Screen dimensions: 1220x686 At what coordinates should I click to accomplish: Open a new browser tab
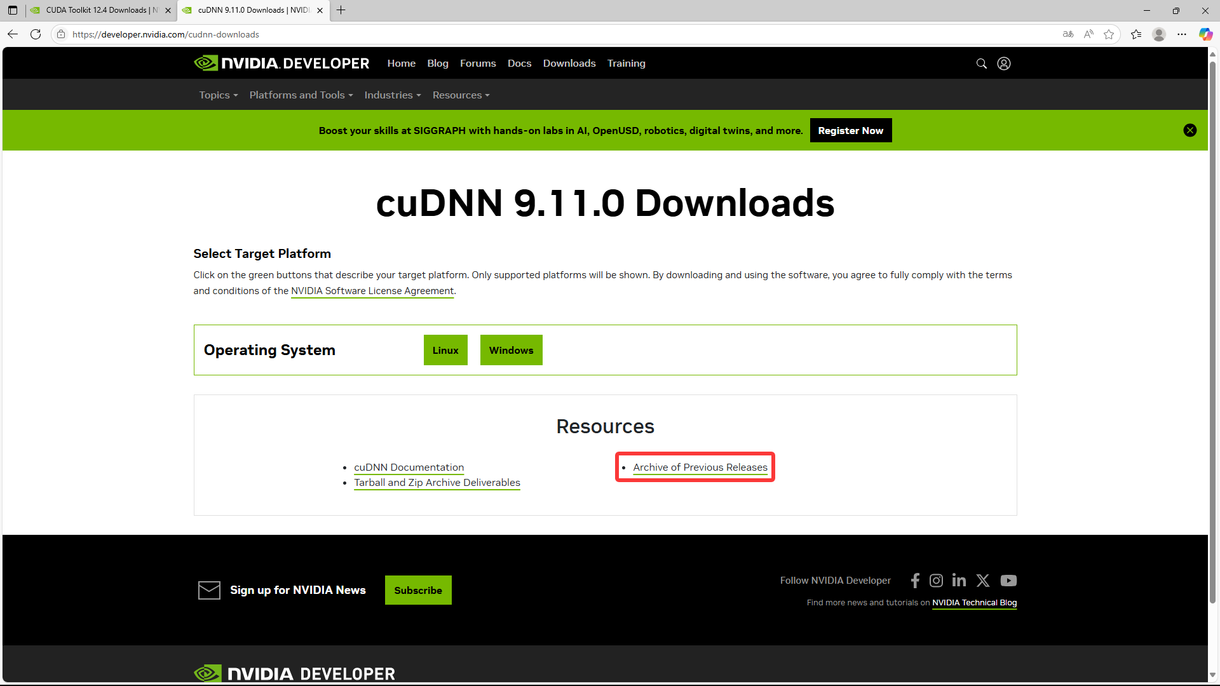[341, 10]
